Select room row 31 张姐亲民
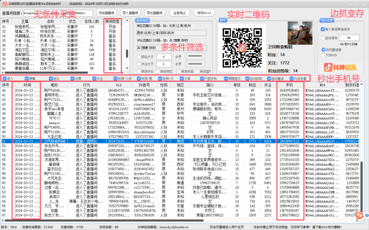 point(62,27)
